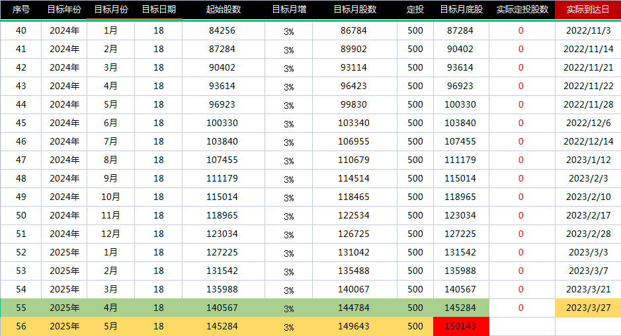Select the 目标月股数 header
This screenshot has width=621, height=336.
pyautogui.click(x=354, y=9)
